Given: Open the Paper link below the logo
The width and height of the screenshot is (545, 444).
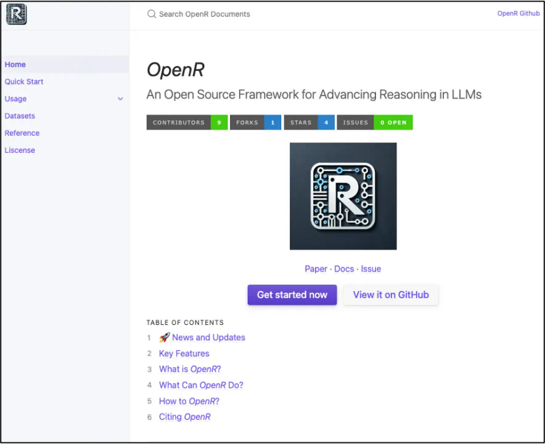Looking at the screenshot, I should click(316, 269).
